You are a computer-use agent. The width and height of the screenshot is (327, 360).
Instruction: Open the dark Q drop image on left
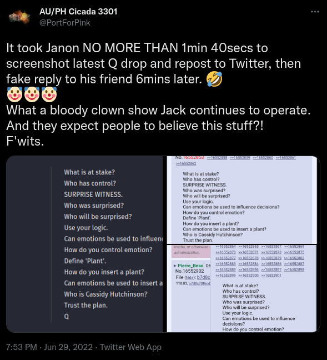[84, 244]
